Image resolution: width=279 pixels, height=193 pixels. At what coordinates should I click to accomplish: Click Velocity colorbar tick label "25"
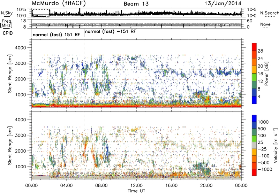(x=261, y=142)
